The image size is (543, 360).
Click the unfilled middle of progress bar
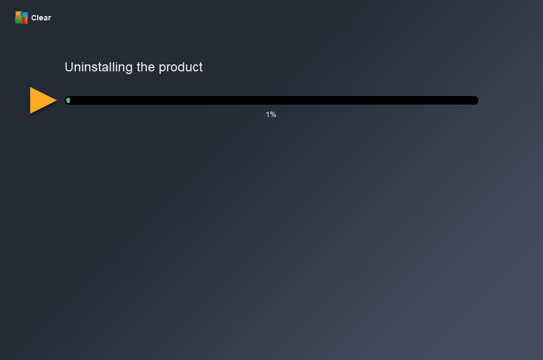point(271,100)
